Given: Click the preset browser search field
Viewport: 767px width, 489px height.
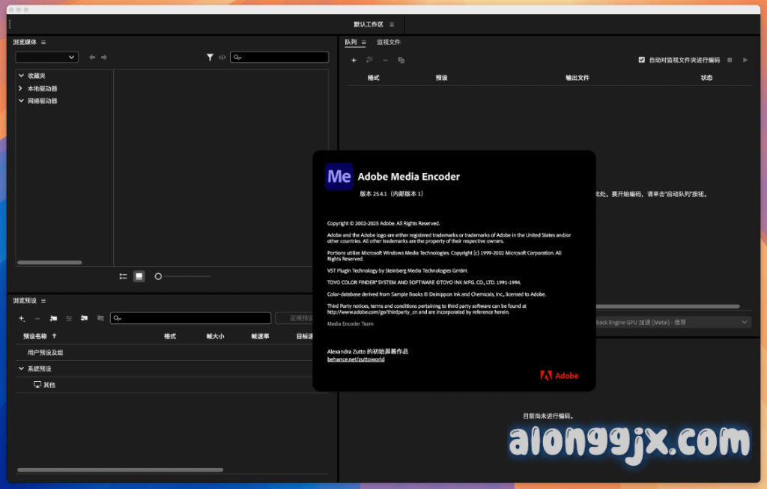Looking at the screenshot, I should click(191, 318).
